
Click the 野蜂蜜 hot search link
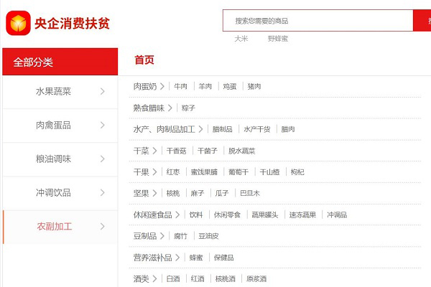tap(277, 39)
